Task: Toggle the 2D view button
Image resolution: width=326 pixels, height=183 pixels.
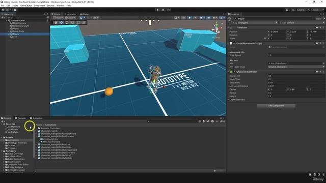Action: [x=183, y=18]
